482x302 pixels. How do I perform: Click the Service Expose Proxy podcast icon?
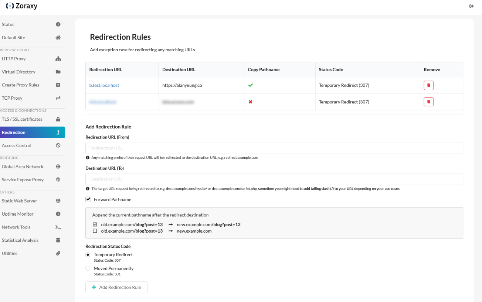(x=58, y=180)
